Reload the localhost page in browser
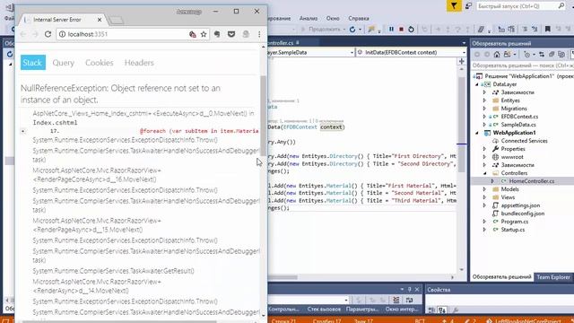Screen dimensions: 574x323 click(x=48, y=34)
